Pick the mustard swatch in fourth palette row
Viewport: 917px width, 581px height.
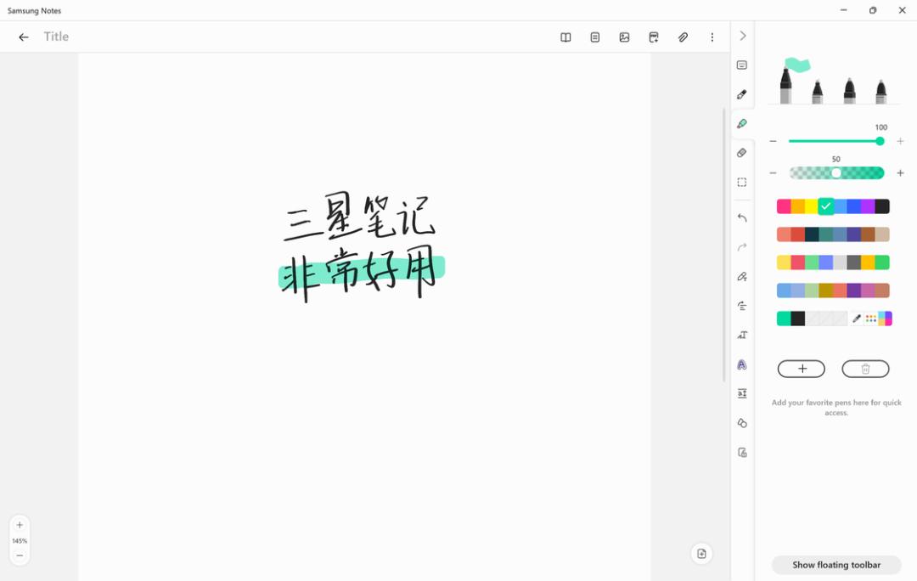826,290
